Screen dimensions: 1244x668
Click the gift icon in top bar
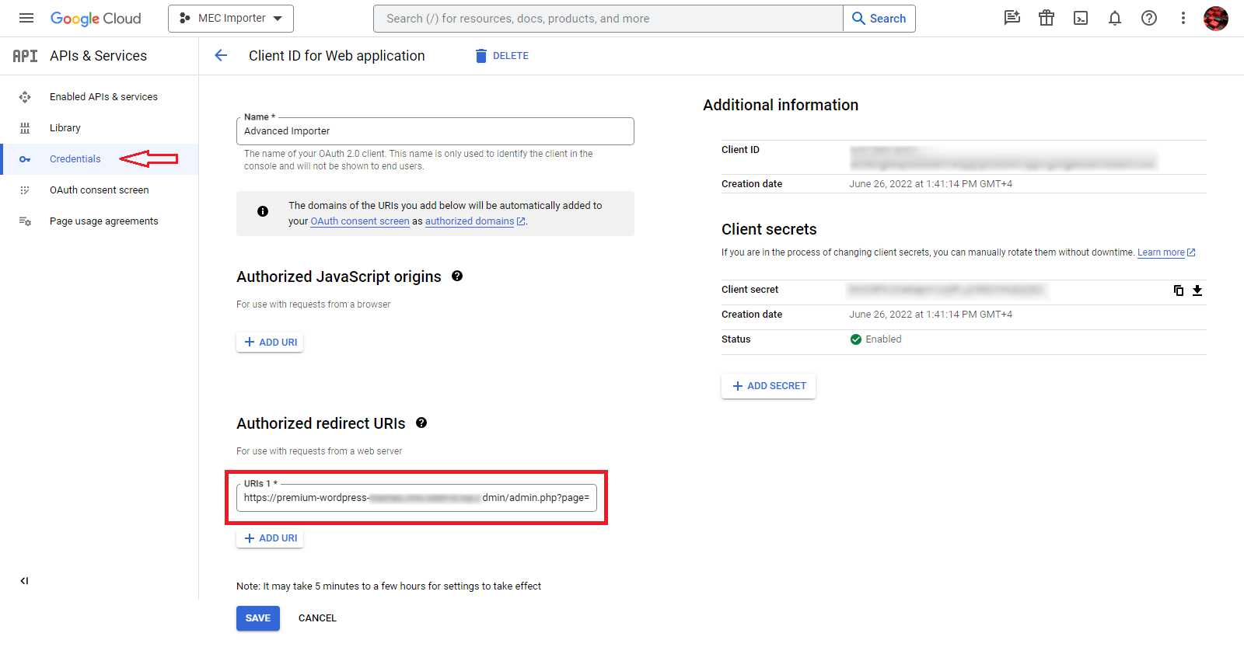point(1047,18)
